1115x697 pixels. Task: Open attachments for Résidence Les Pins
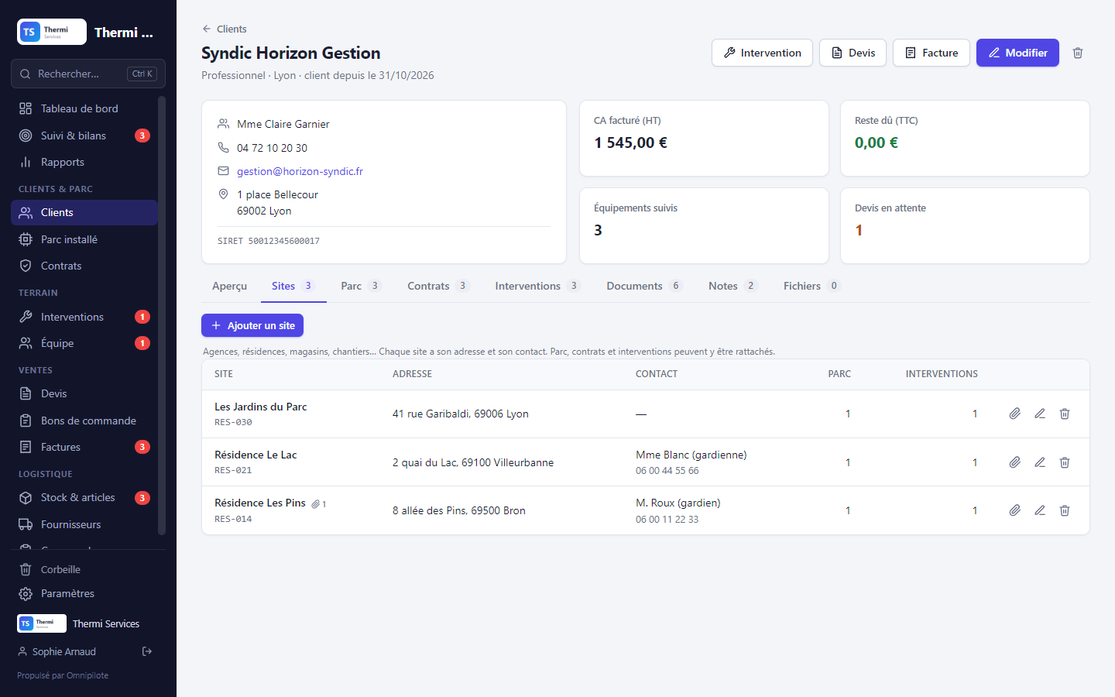pyautogui.click(x=1014, y=510)
